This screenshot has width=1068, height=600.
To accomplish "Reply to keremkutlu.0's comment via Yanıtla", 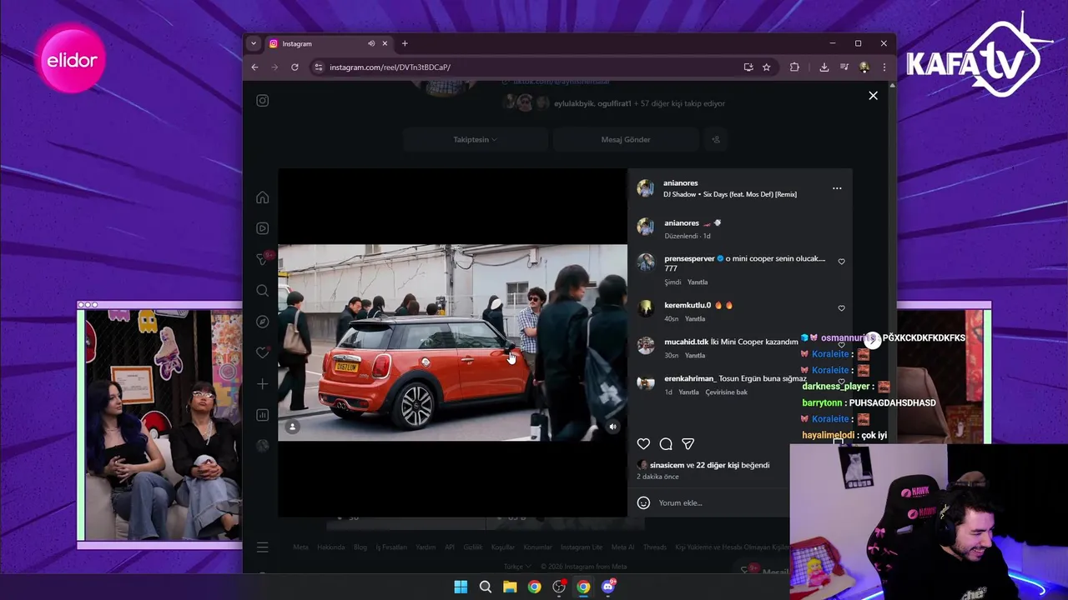I will point(695,319).
